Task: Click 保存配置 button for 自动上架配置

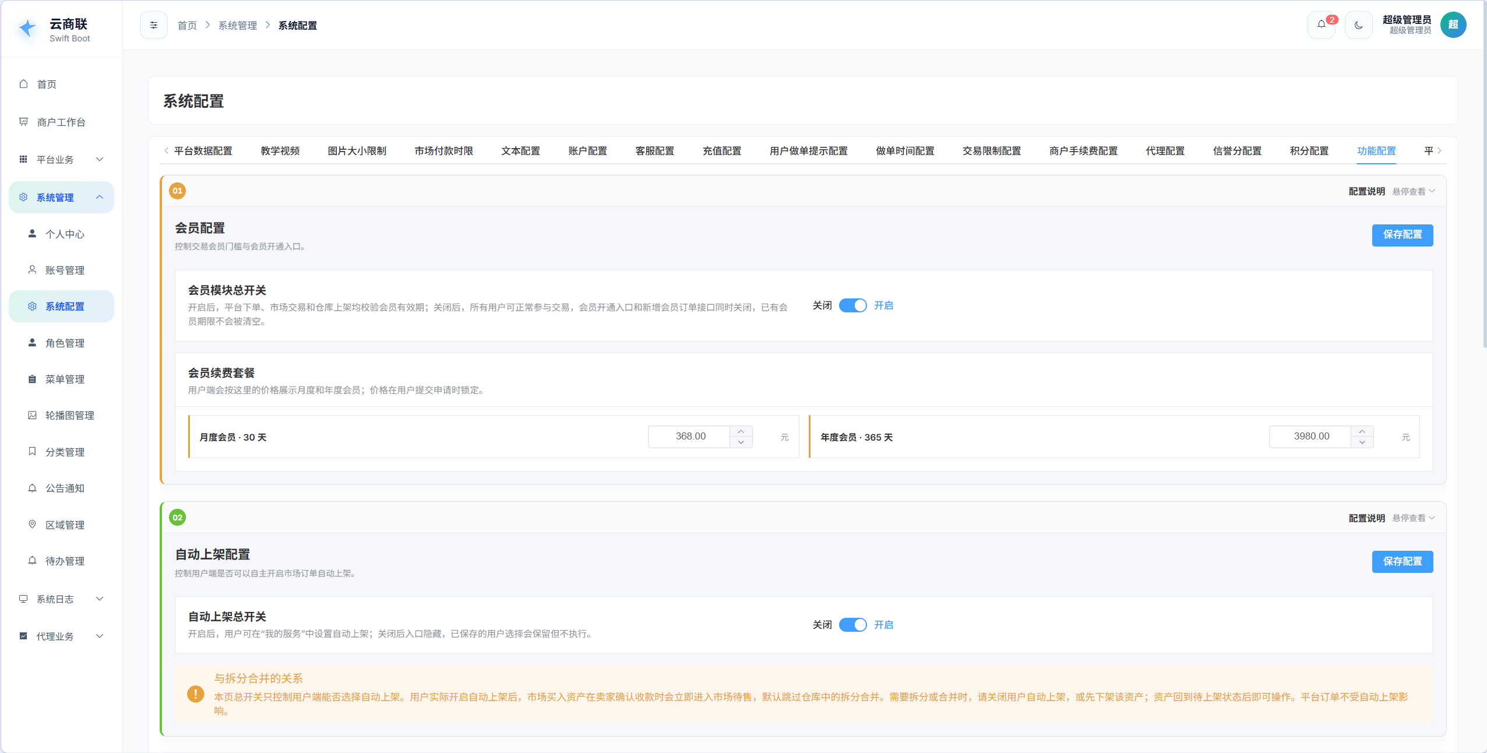Action: [1402, 561]
